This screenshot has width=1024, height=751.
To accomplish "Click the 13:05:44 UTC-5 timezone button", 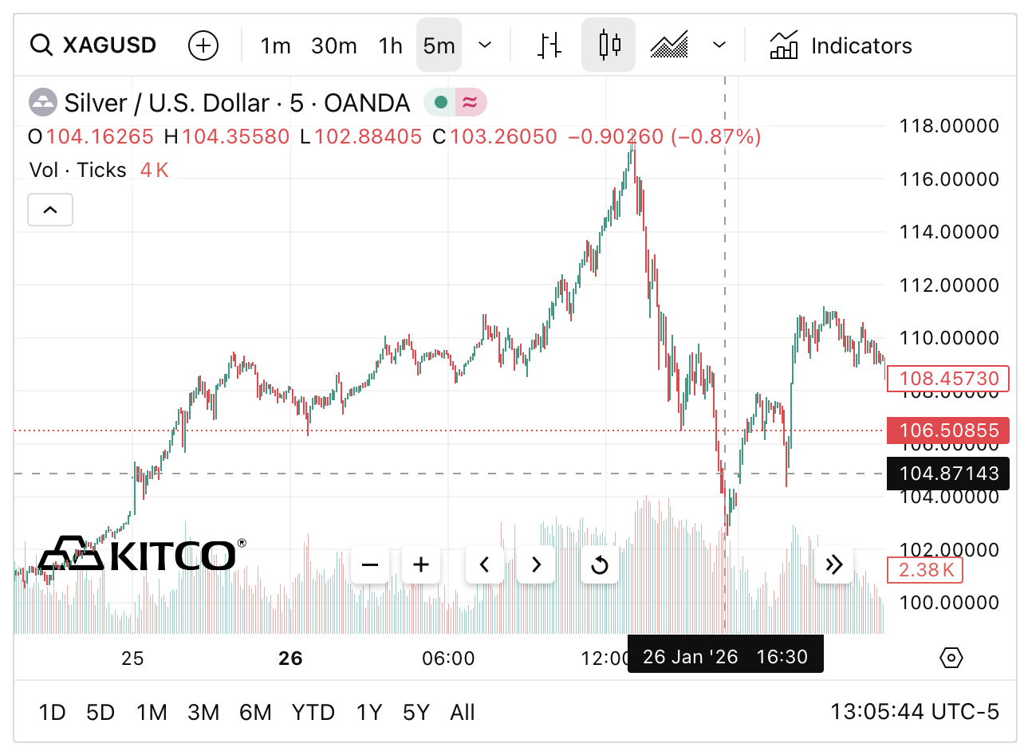I will (x=914, y=712).
